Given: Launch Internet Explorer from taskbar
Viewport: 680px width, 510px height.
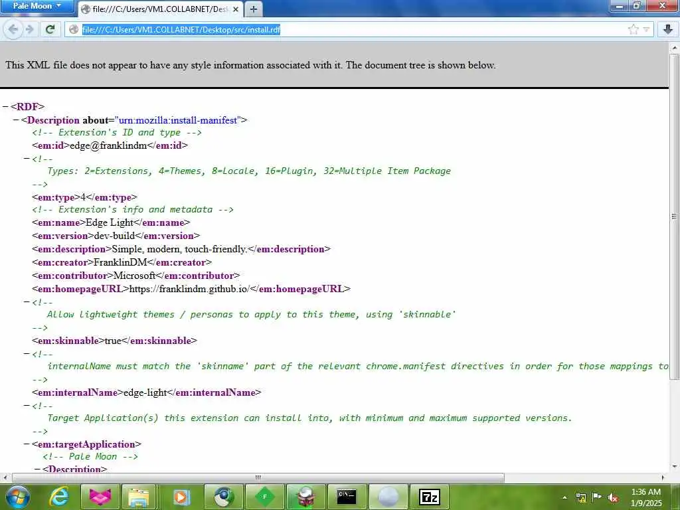Looking at the screenshot, I should click(58, 497).
